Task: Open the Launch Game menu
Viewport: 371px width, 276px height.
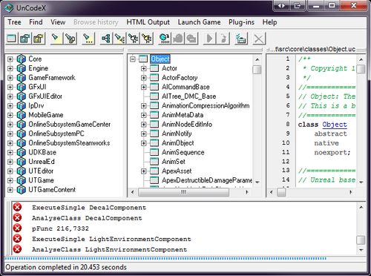Action: pos(199,22)
